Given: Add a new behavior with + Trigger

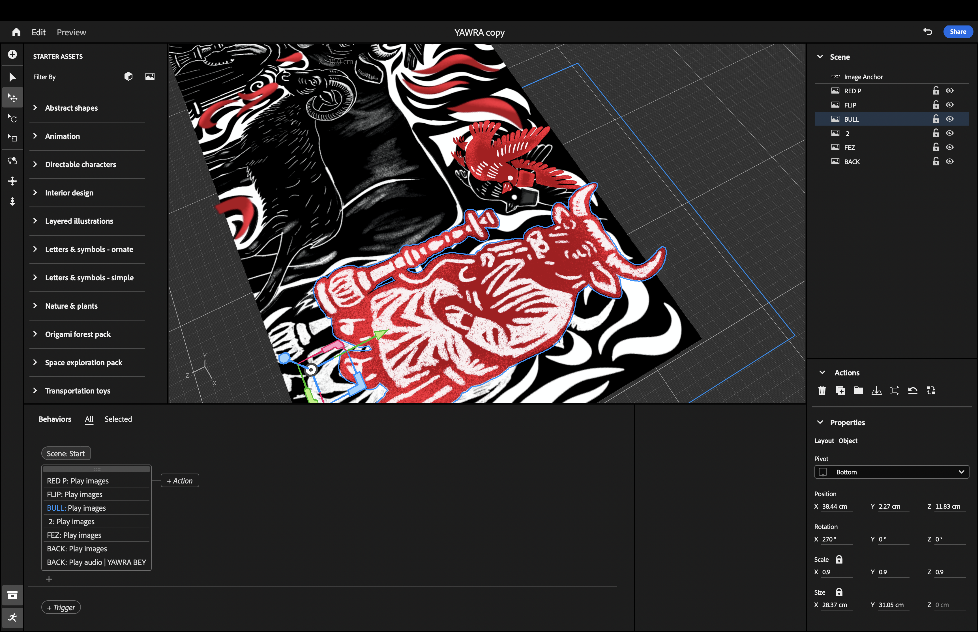Looking at the screenshot, I should point(61,607).
